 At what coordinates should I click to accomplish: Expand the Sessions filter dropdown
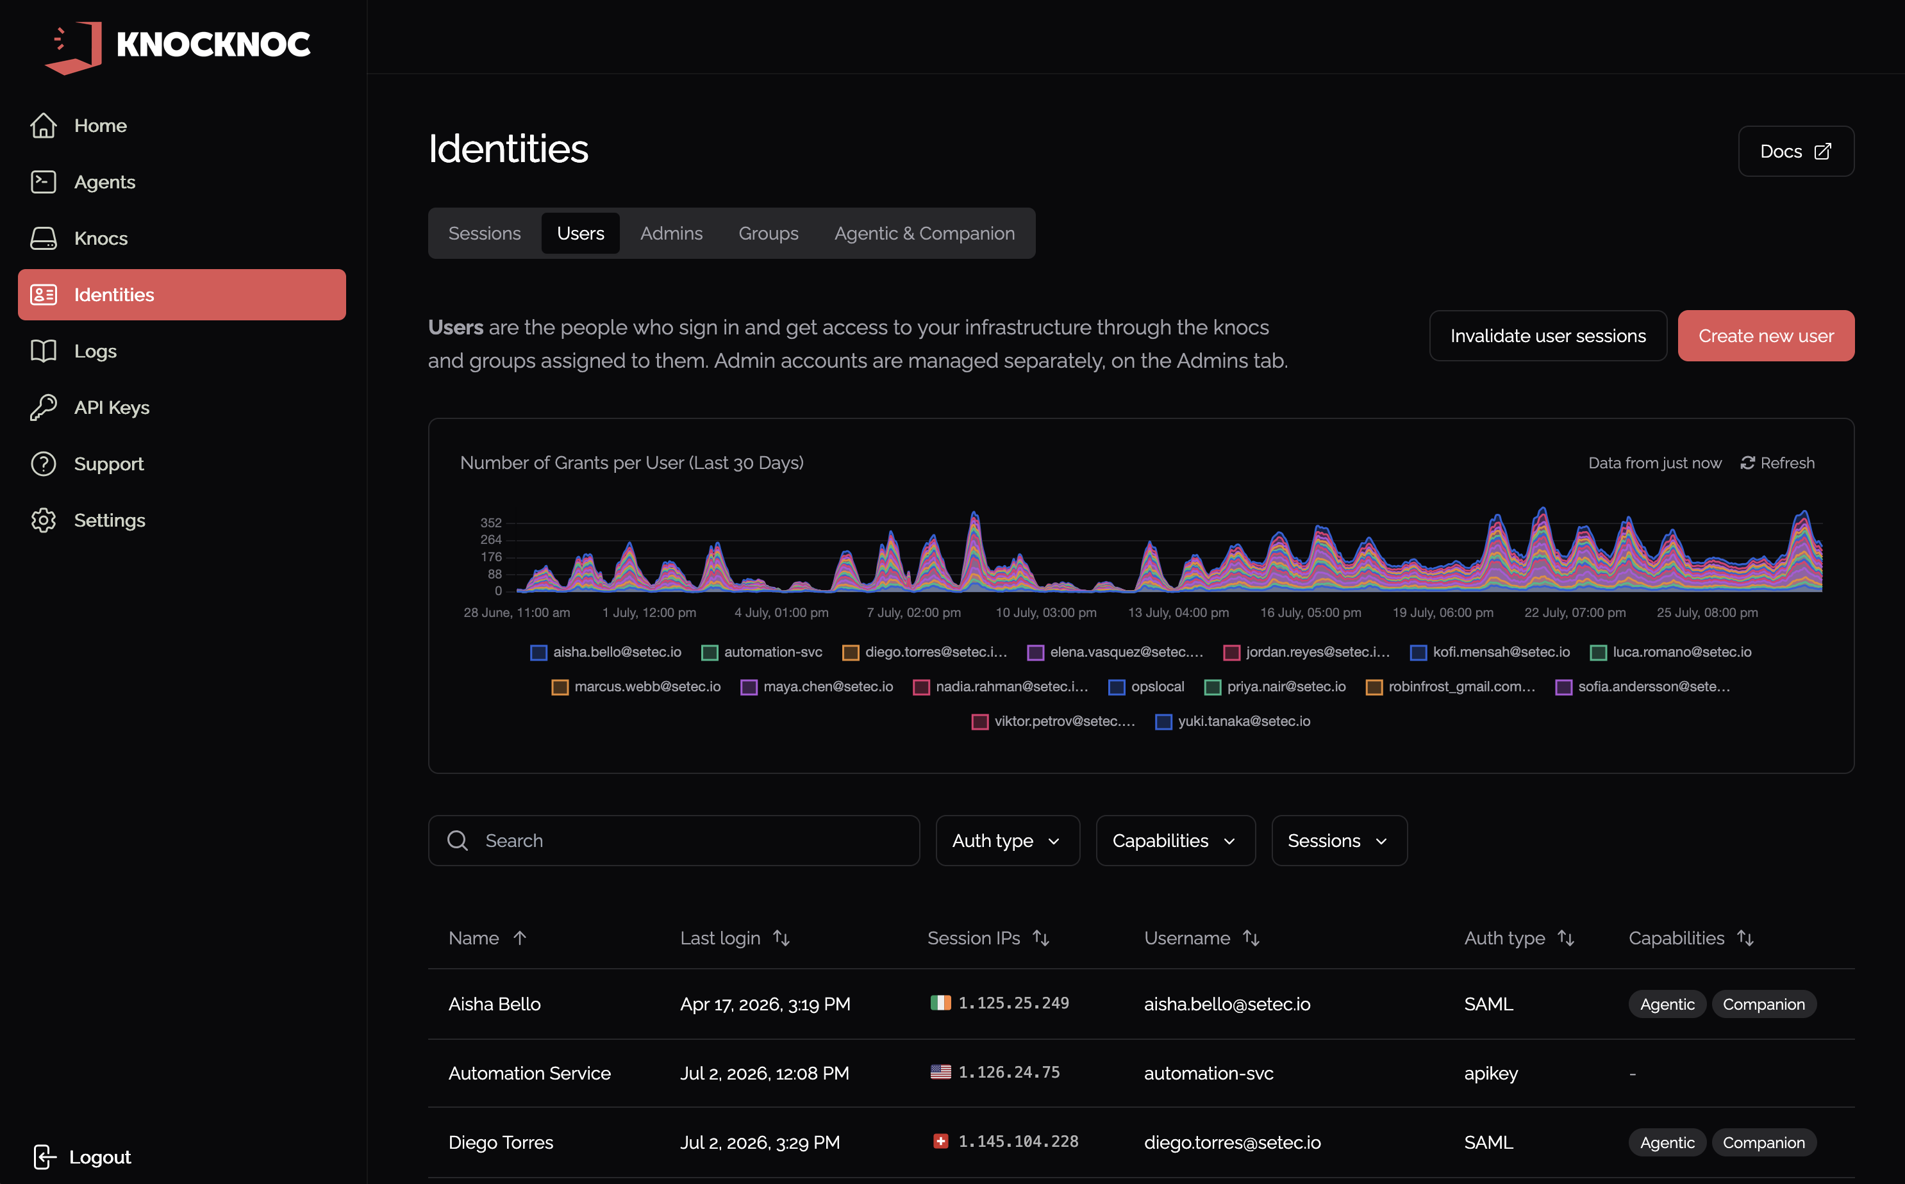1340,840
